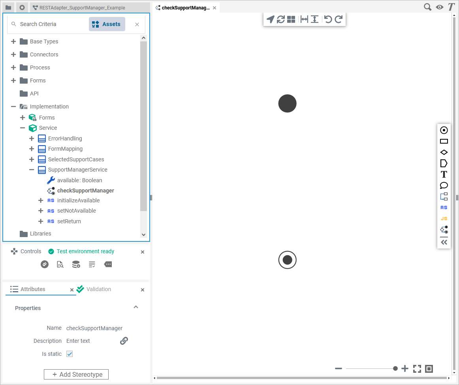Click the refresh diagram icon
Image resolution: width=459 pixels, height=385 pixels.
[280, 19]
